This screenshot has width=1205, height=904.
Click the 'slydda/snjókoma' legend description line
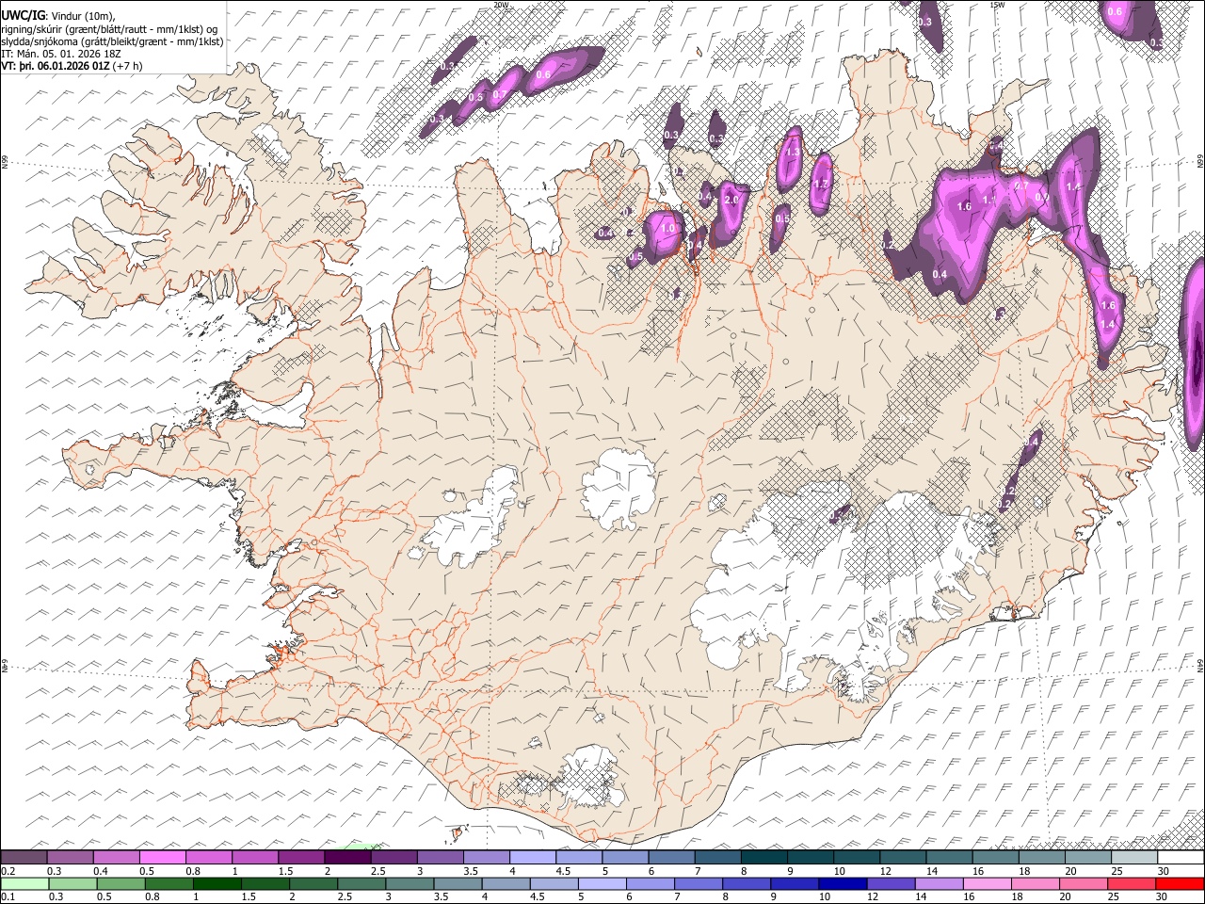click(x=113, y=41)
